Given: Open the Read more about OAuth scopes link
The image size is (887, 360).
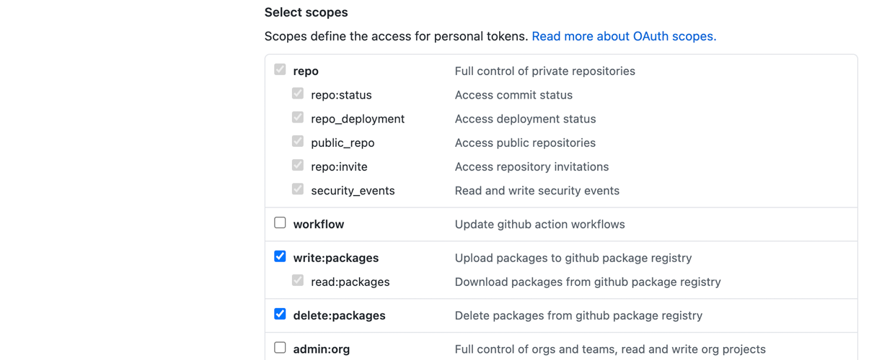Looking at the screenshot, I should point(624,36).
